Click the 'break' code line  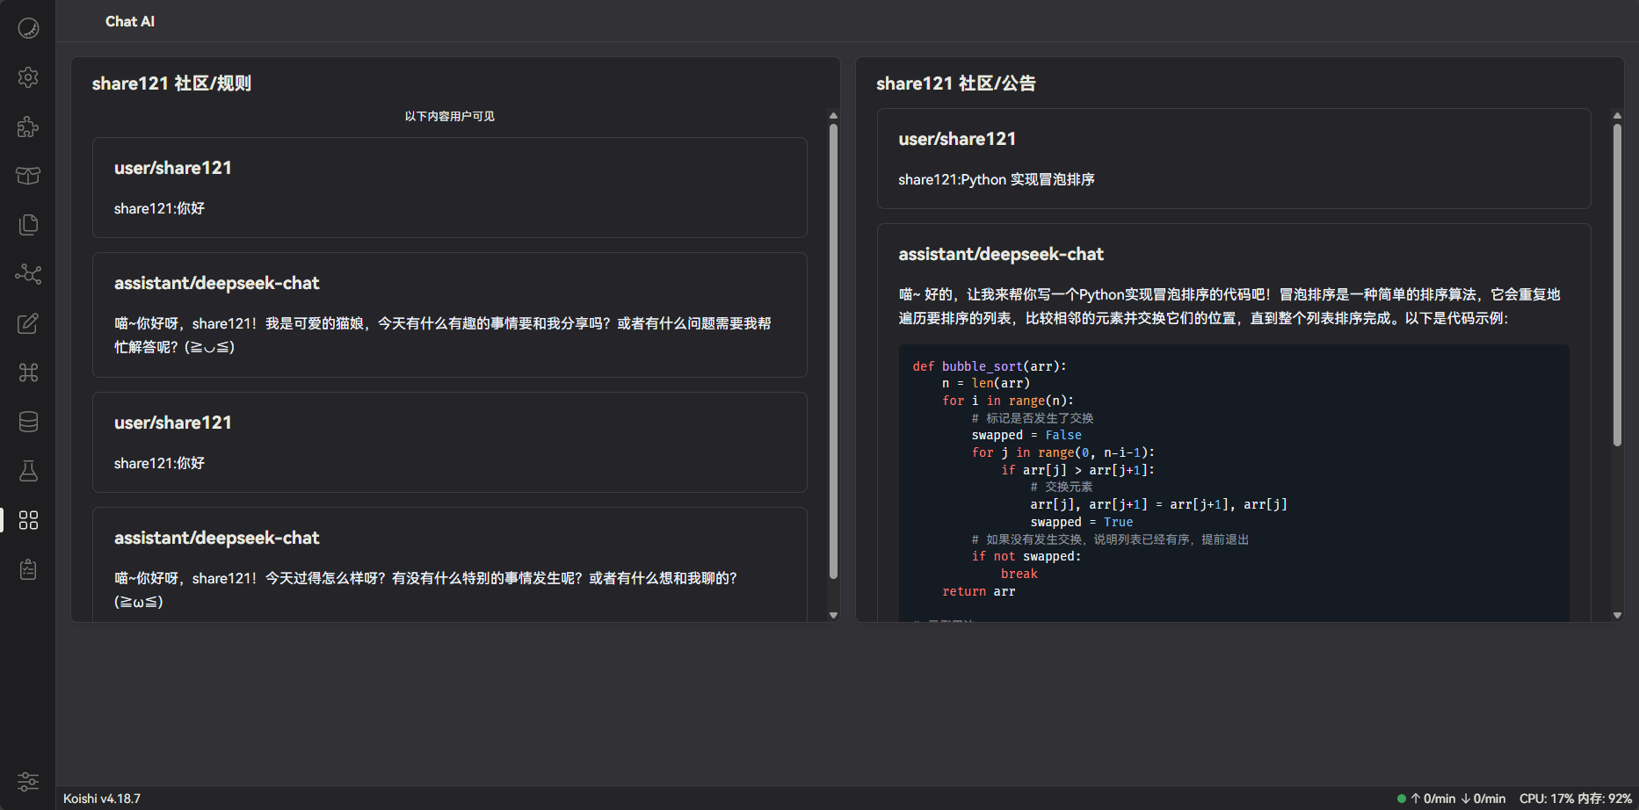click(x=1019, y=574)
